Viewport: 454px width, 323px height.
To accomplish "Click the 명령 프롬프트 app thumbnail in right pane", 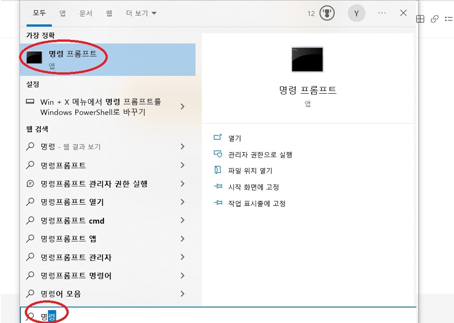I will (308, 59).
